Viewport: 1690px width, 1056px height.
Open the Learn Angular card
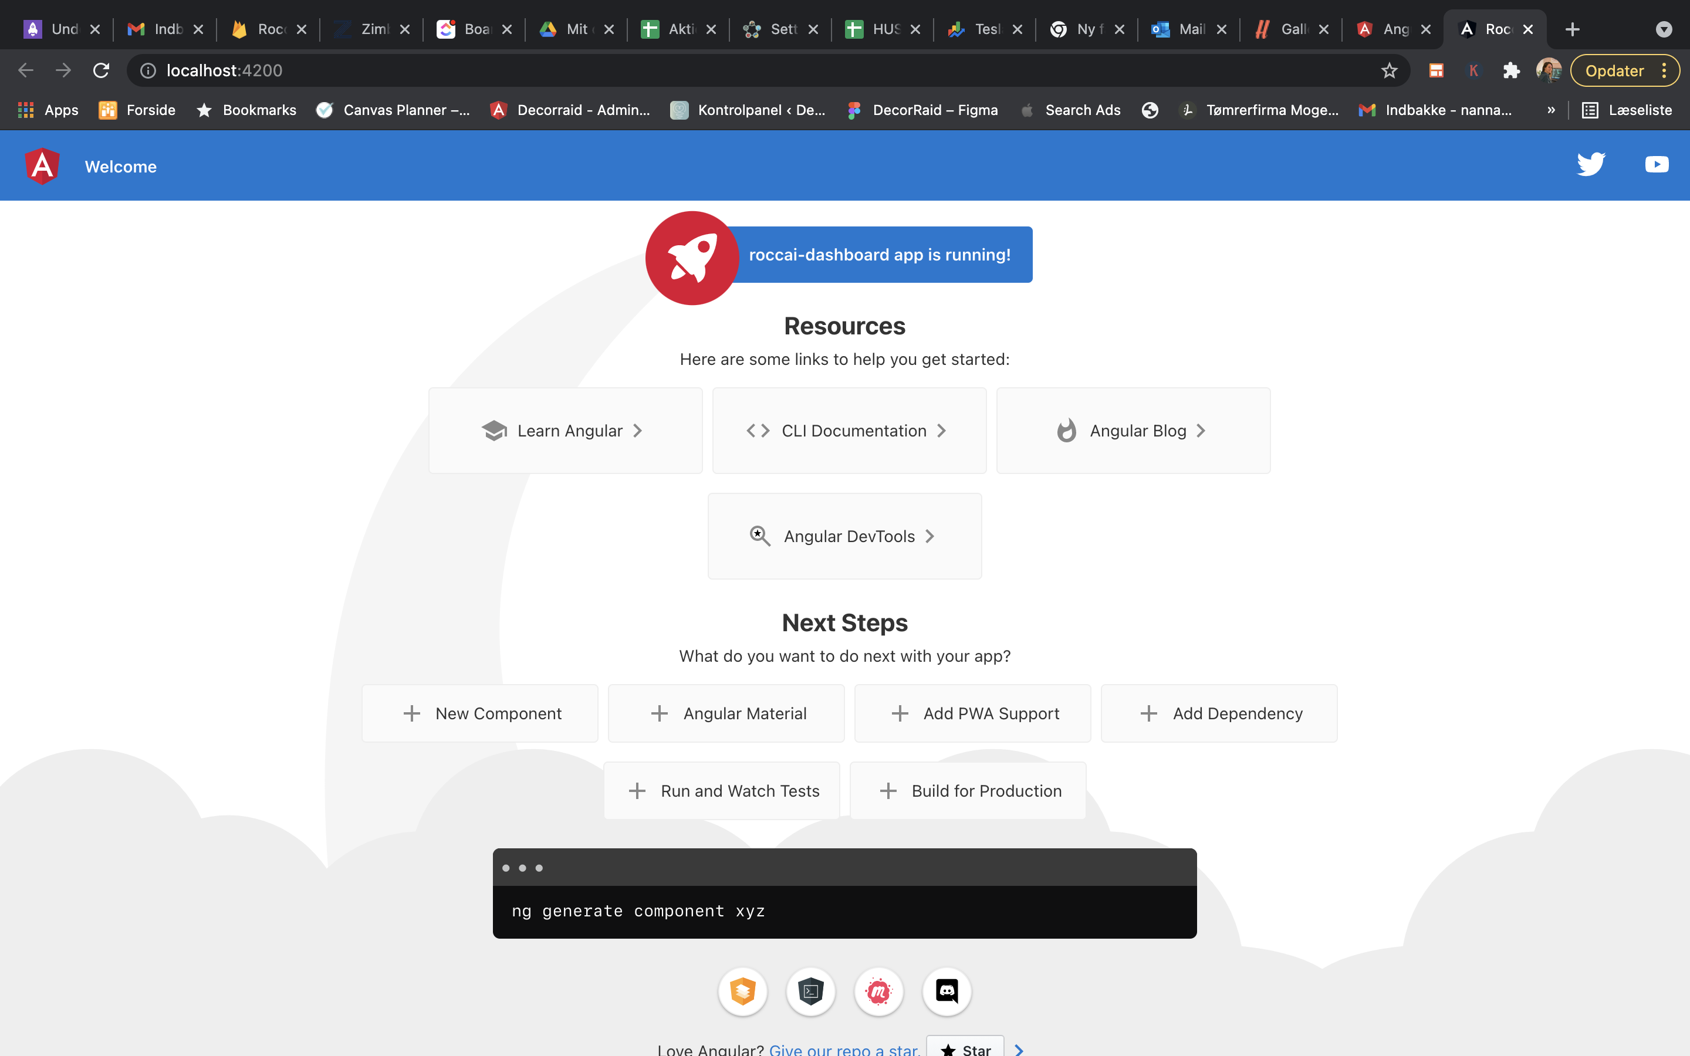tap(565, 431)
